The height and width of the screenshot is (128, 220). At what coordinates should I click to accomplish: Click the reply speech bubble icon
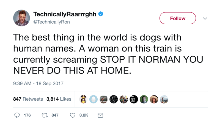17,115
